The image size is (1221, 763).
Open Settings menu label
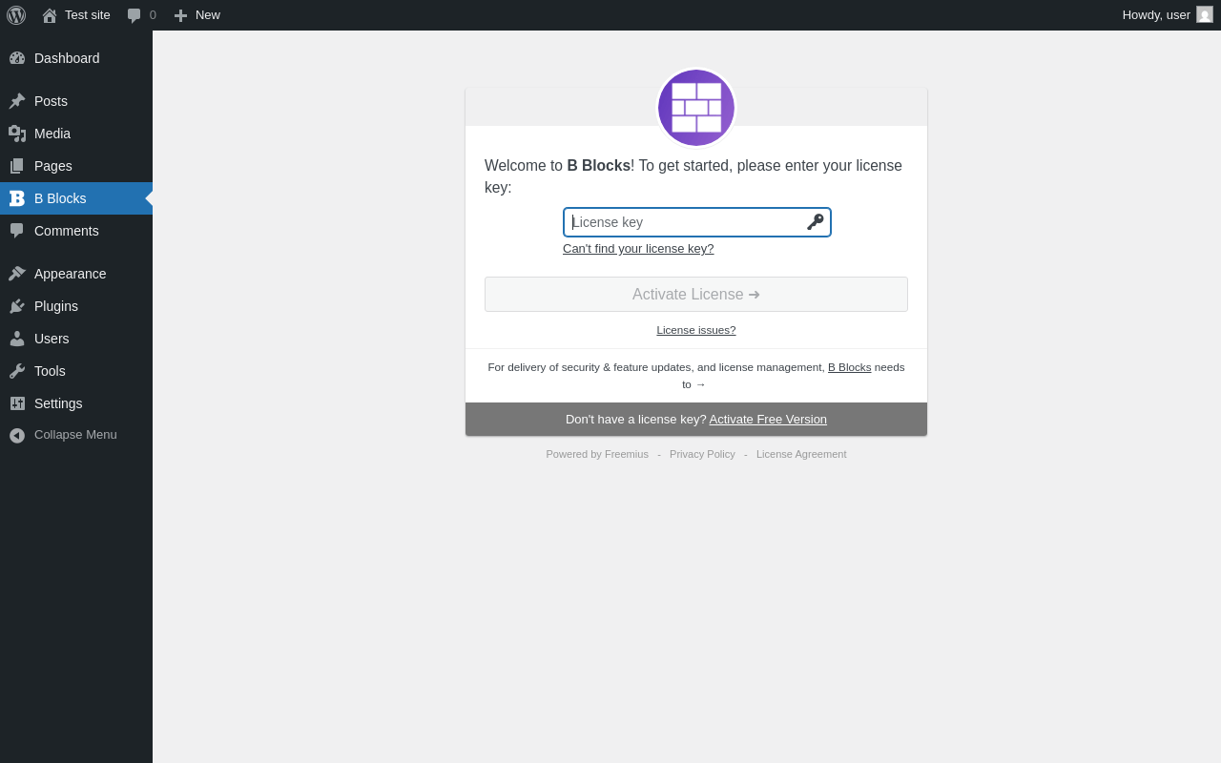[58, 403]
